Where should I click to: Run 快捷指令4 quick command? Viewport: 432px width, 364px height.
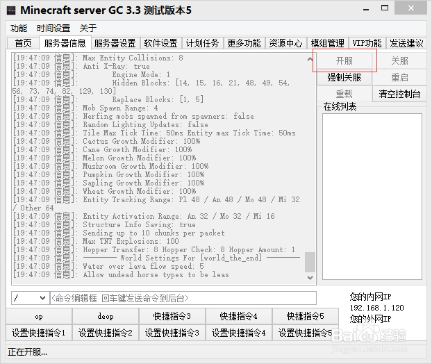239,316
